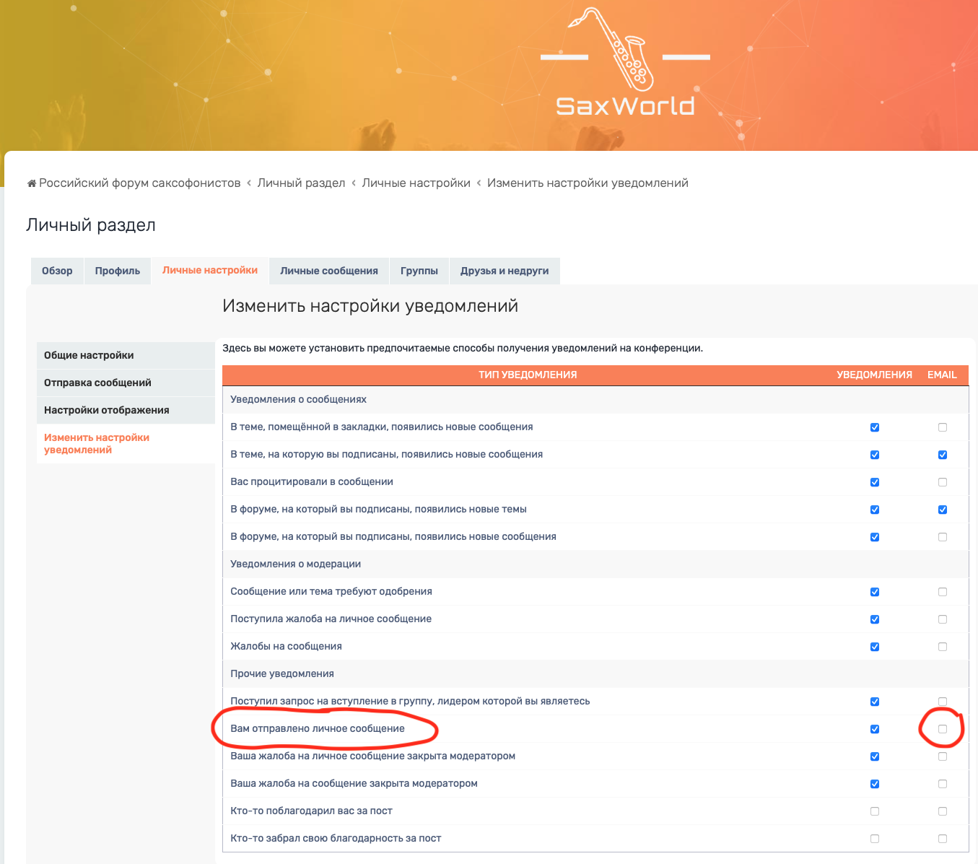Open the Личные сообщения tab
978x864 pixels.
click(329, 271)
